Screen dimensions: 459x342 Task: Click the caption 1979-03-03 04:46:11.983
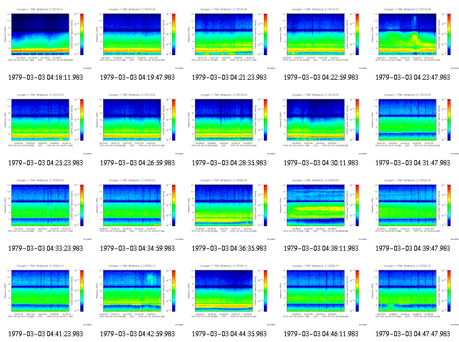click(x=321, y=334)
